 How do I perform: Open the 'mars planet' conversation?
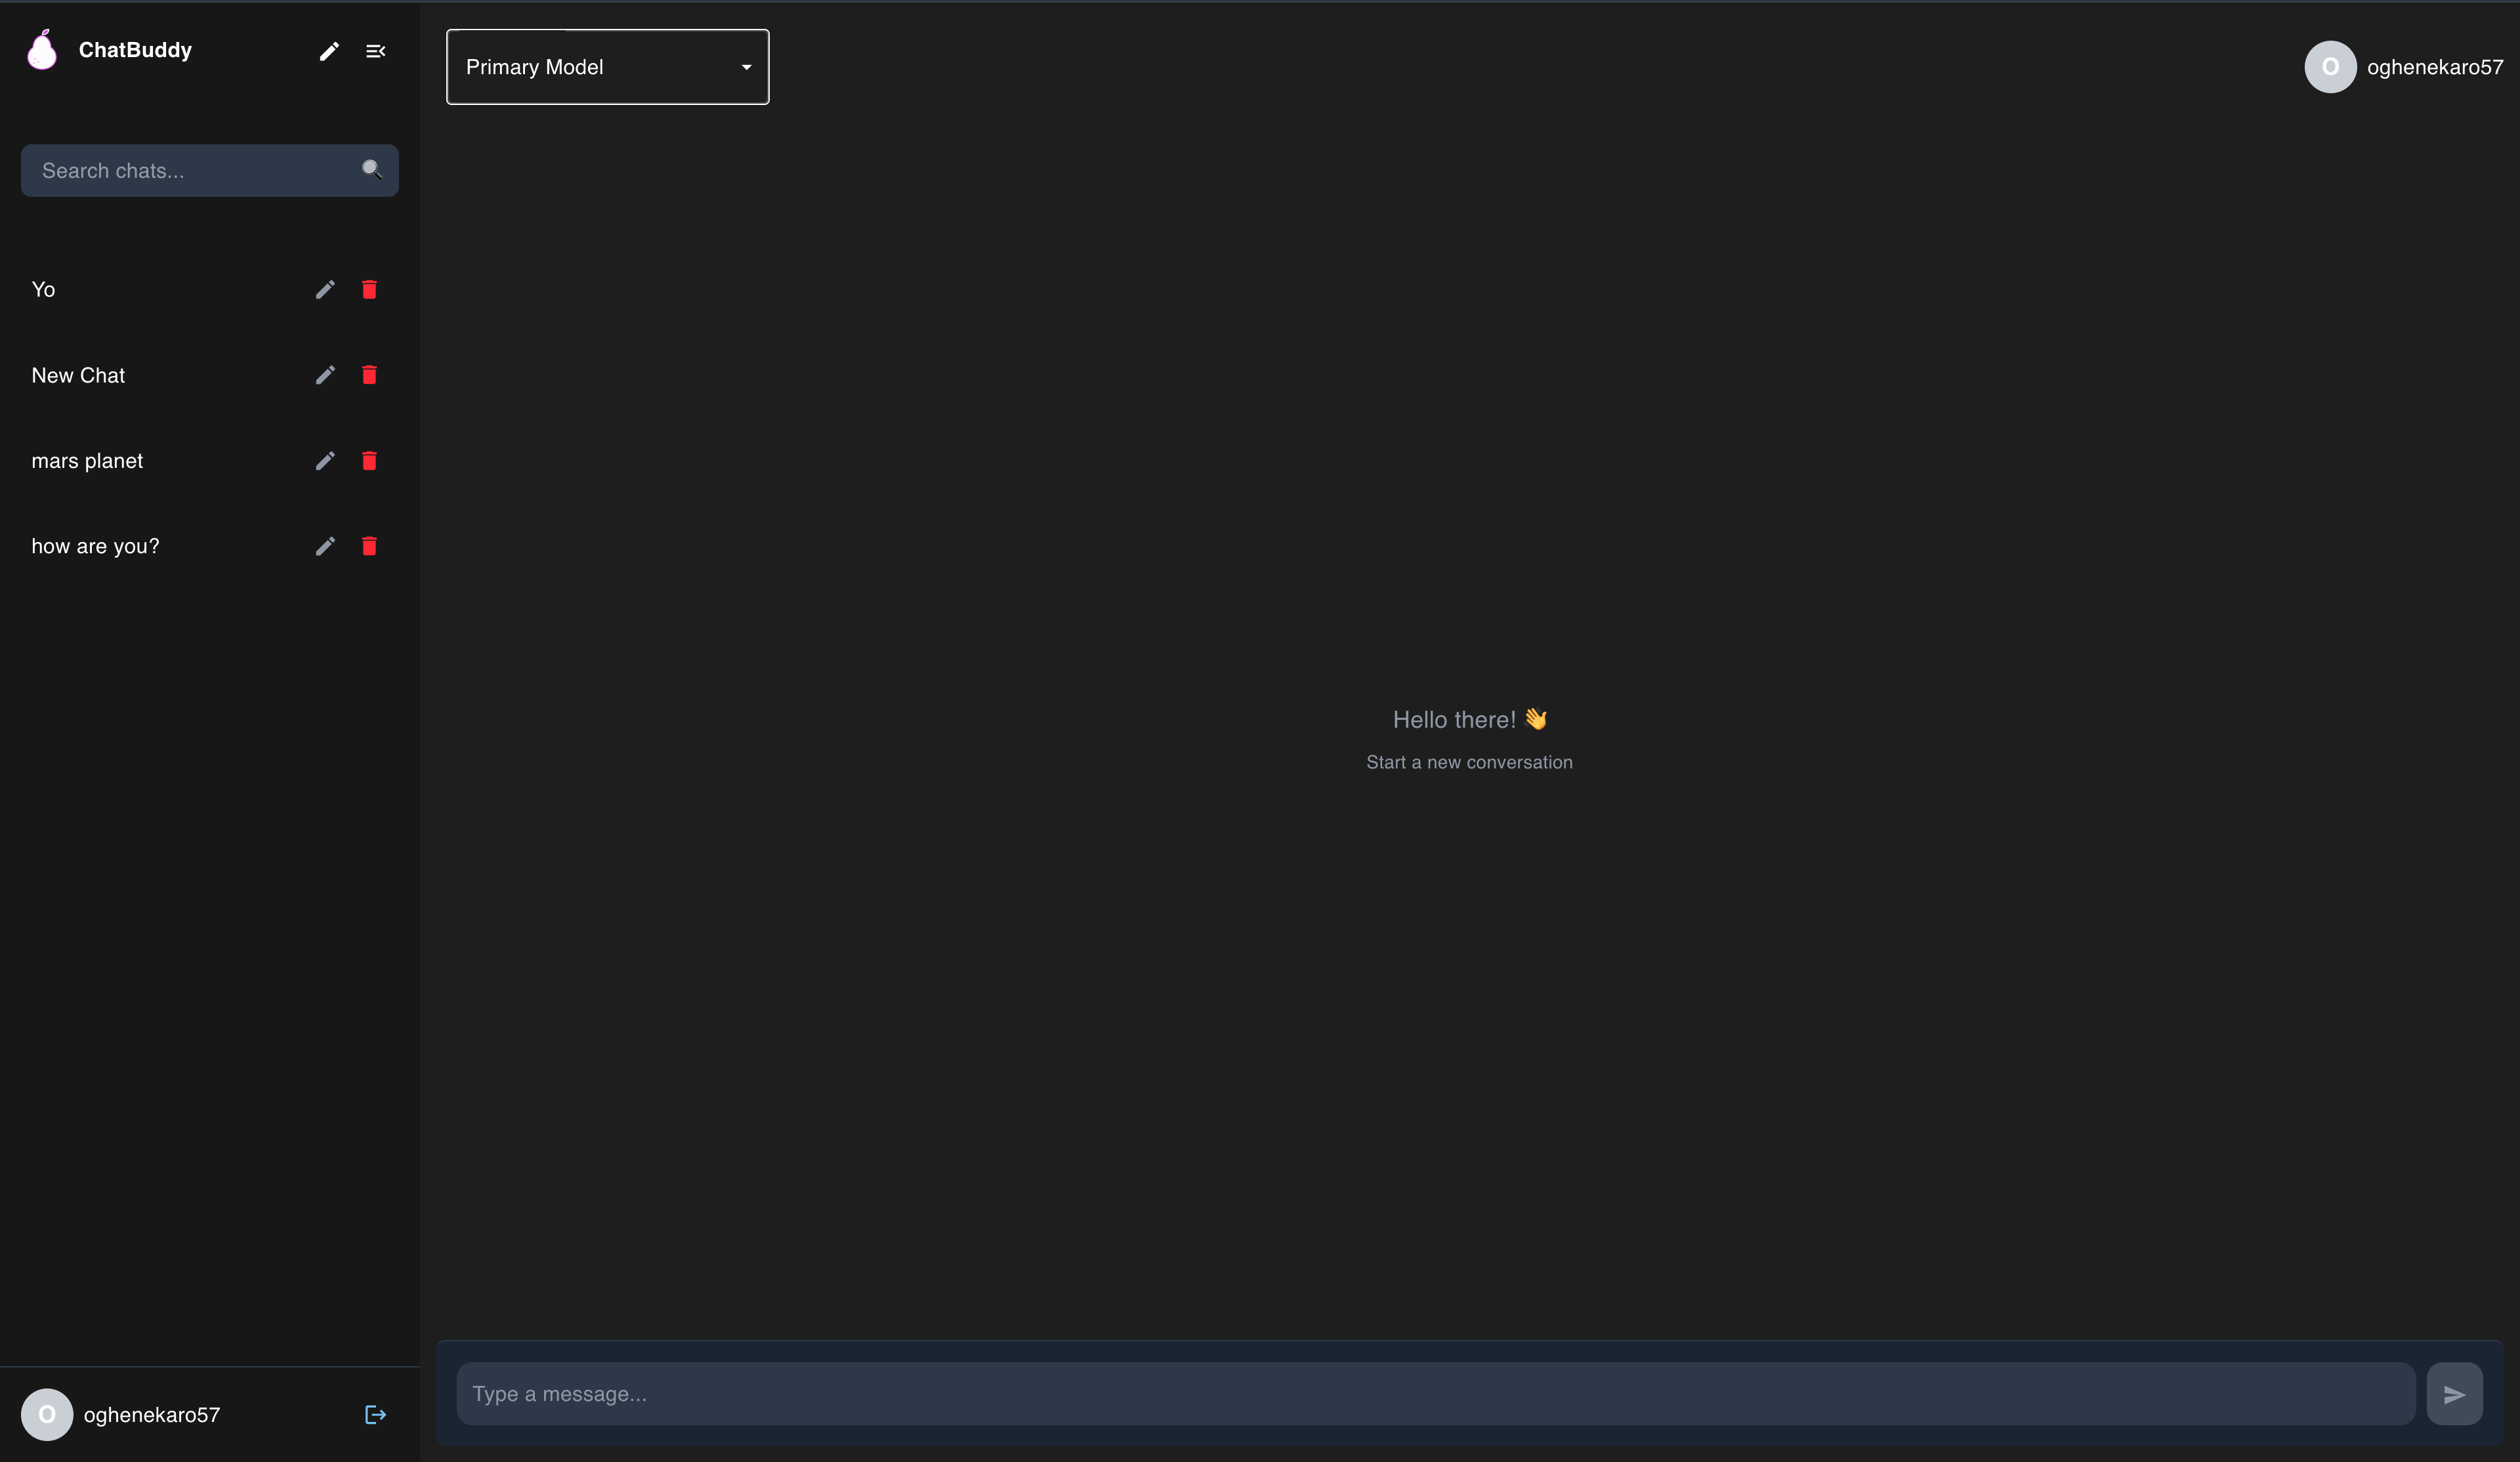point(209,461)
